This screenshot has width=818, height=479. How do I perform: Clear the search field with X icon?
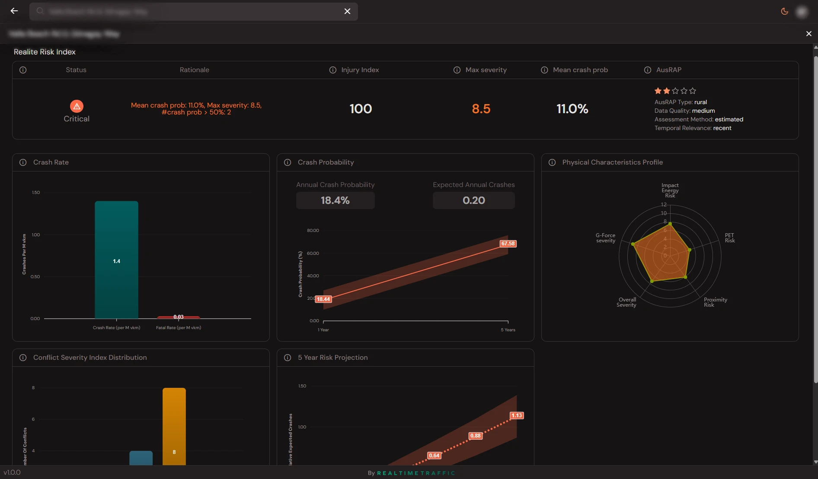[x=347, y=11]
